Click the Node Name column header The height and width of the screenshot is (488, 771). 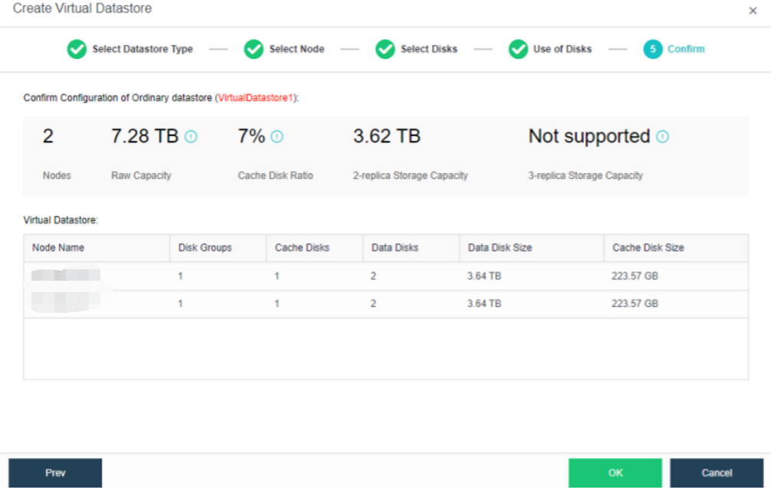pyautogui.click(x=58, y=248)
